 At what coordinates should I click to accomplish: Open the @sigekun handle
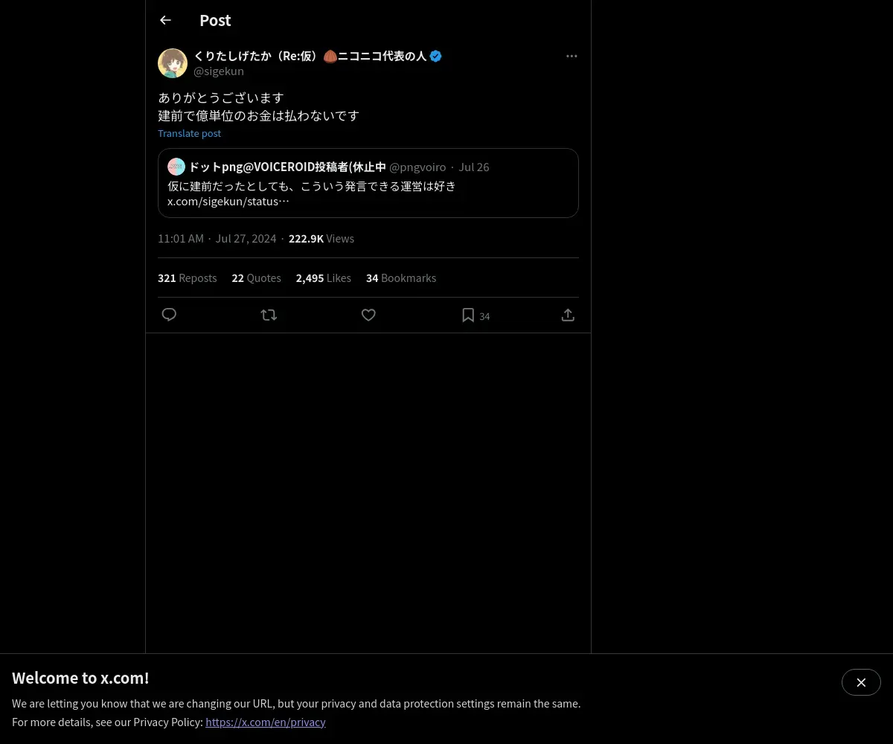click(x=219, y=71)
